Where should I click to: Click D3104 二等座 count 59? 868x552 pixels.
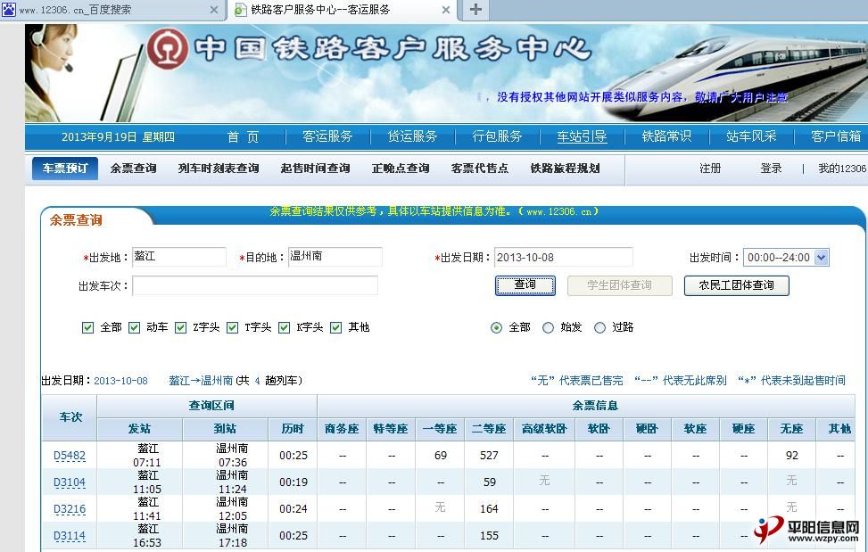[490, 482]
